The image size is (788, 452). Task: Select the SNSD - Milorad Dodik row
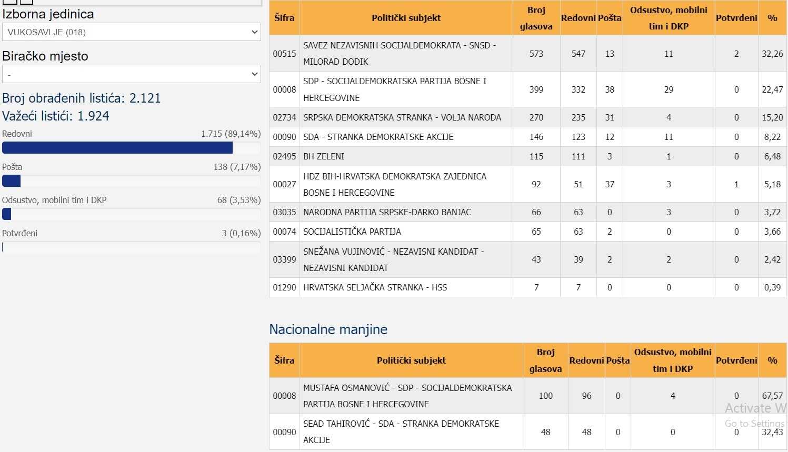click(399, 54)
